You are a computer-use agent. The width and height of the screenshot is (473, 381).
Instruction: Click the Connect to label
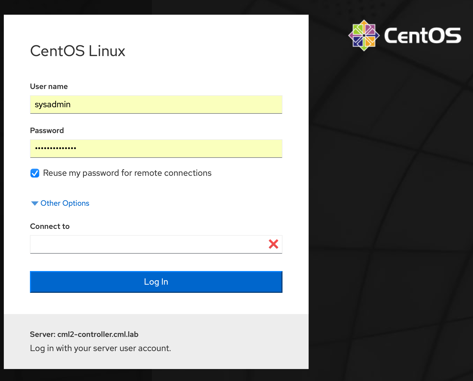click(50, 226)
